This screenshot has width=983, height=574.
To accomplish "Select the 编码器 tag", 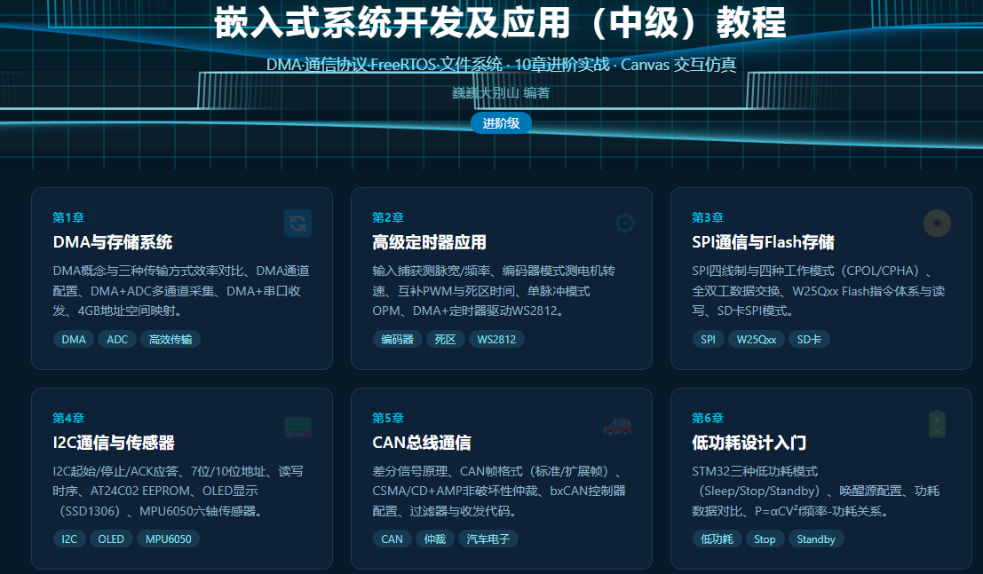I will 398,339.
